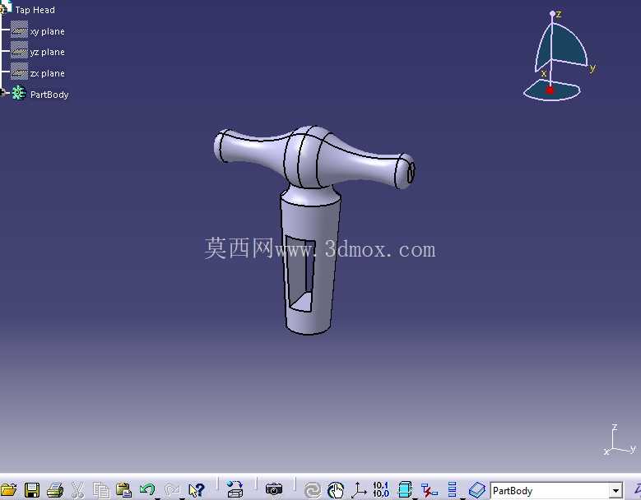Screen dimensions: 641x500
Task: Click the small axis triad in viewport corner
Action: point(620,441)
